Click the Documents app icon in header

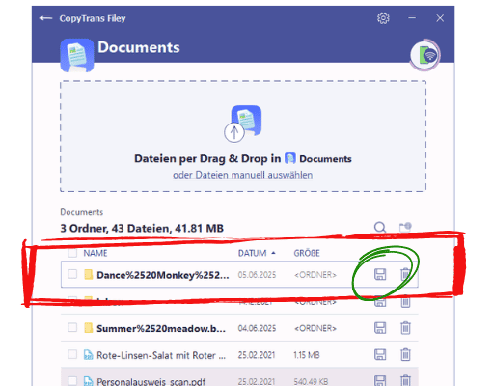click(x=77, y=55)
